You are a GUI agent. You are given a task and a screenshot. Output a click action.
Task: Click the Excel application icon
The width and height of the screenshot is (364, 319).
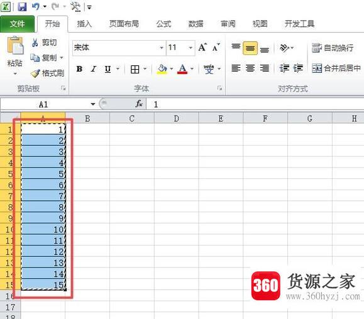point(6,7)
